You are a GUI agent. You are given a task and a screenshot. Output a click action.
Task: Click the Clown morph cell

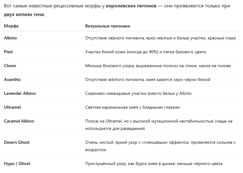coord(10,66)
